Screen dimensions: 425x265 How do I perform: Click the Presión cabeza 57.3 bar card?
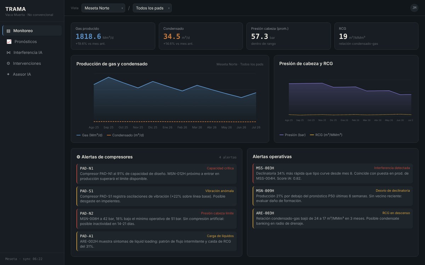tap(289, 36)
